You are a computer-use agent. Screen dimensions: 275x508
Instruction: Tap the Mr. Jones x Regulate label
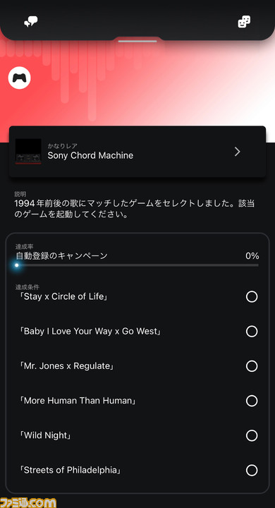tap(66, 366)
